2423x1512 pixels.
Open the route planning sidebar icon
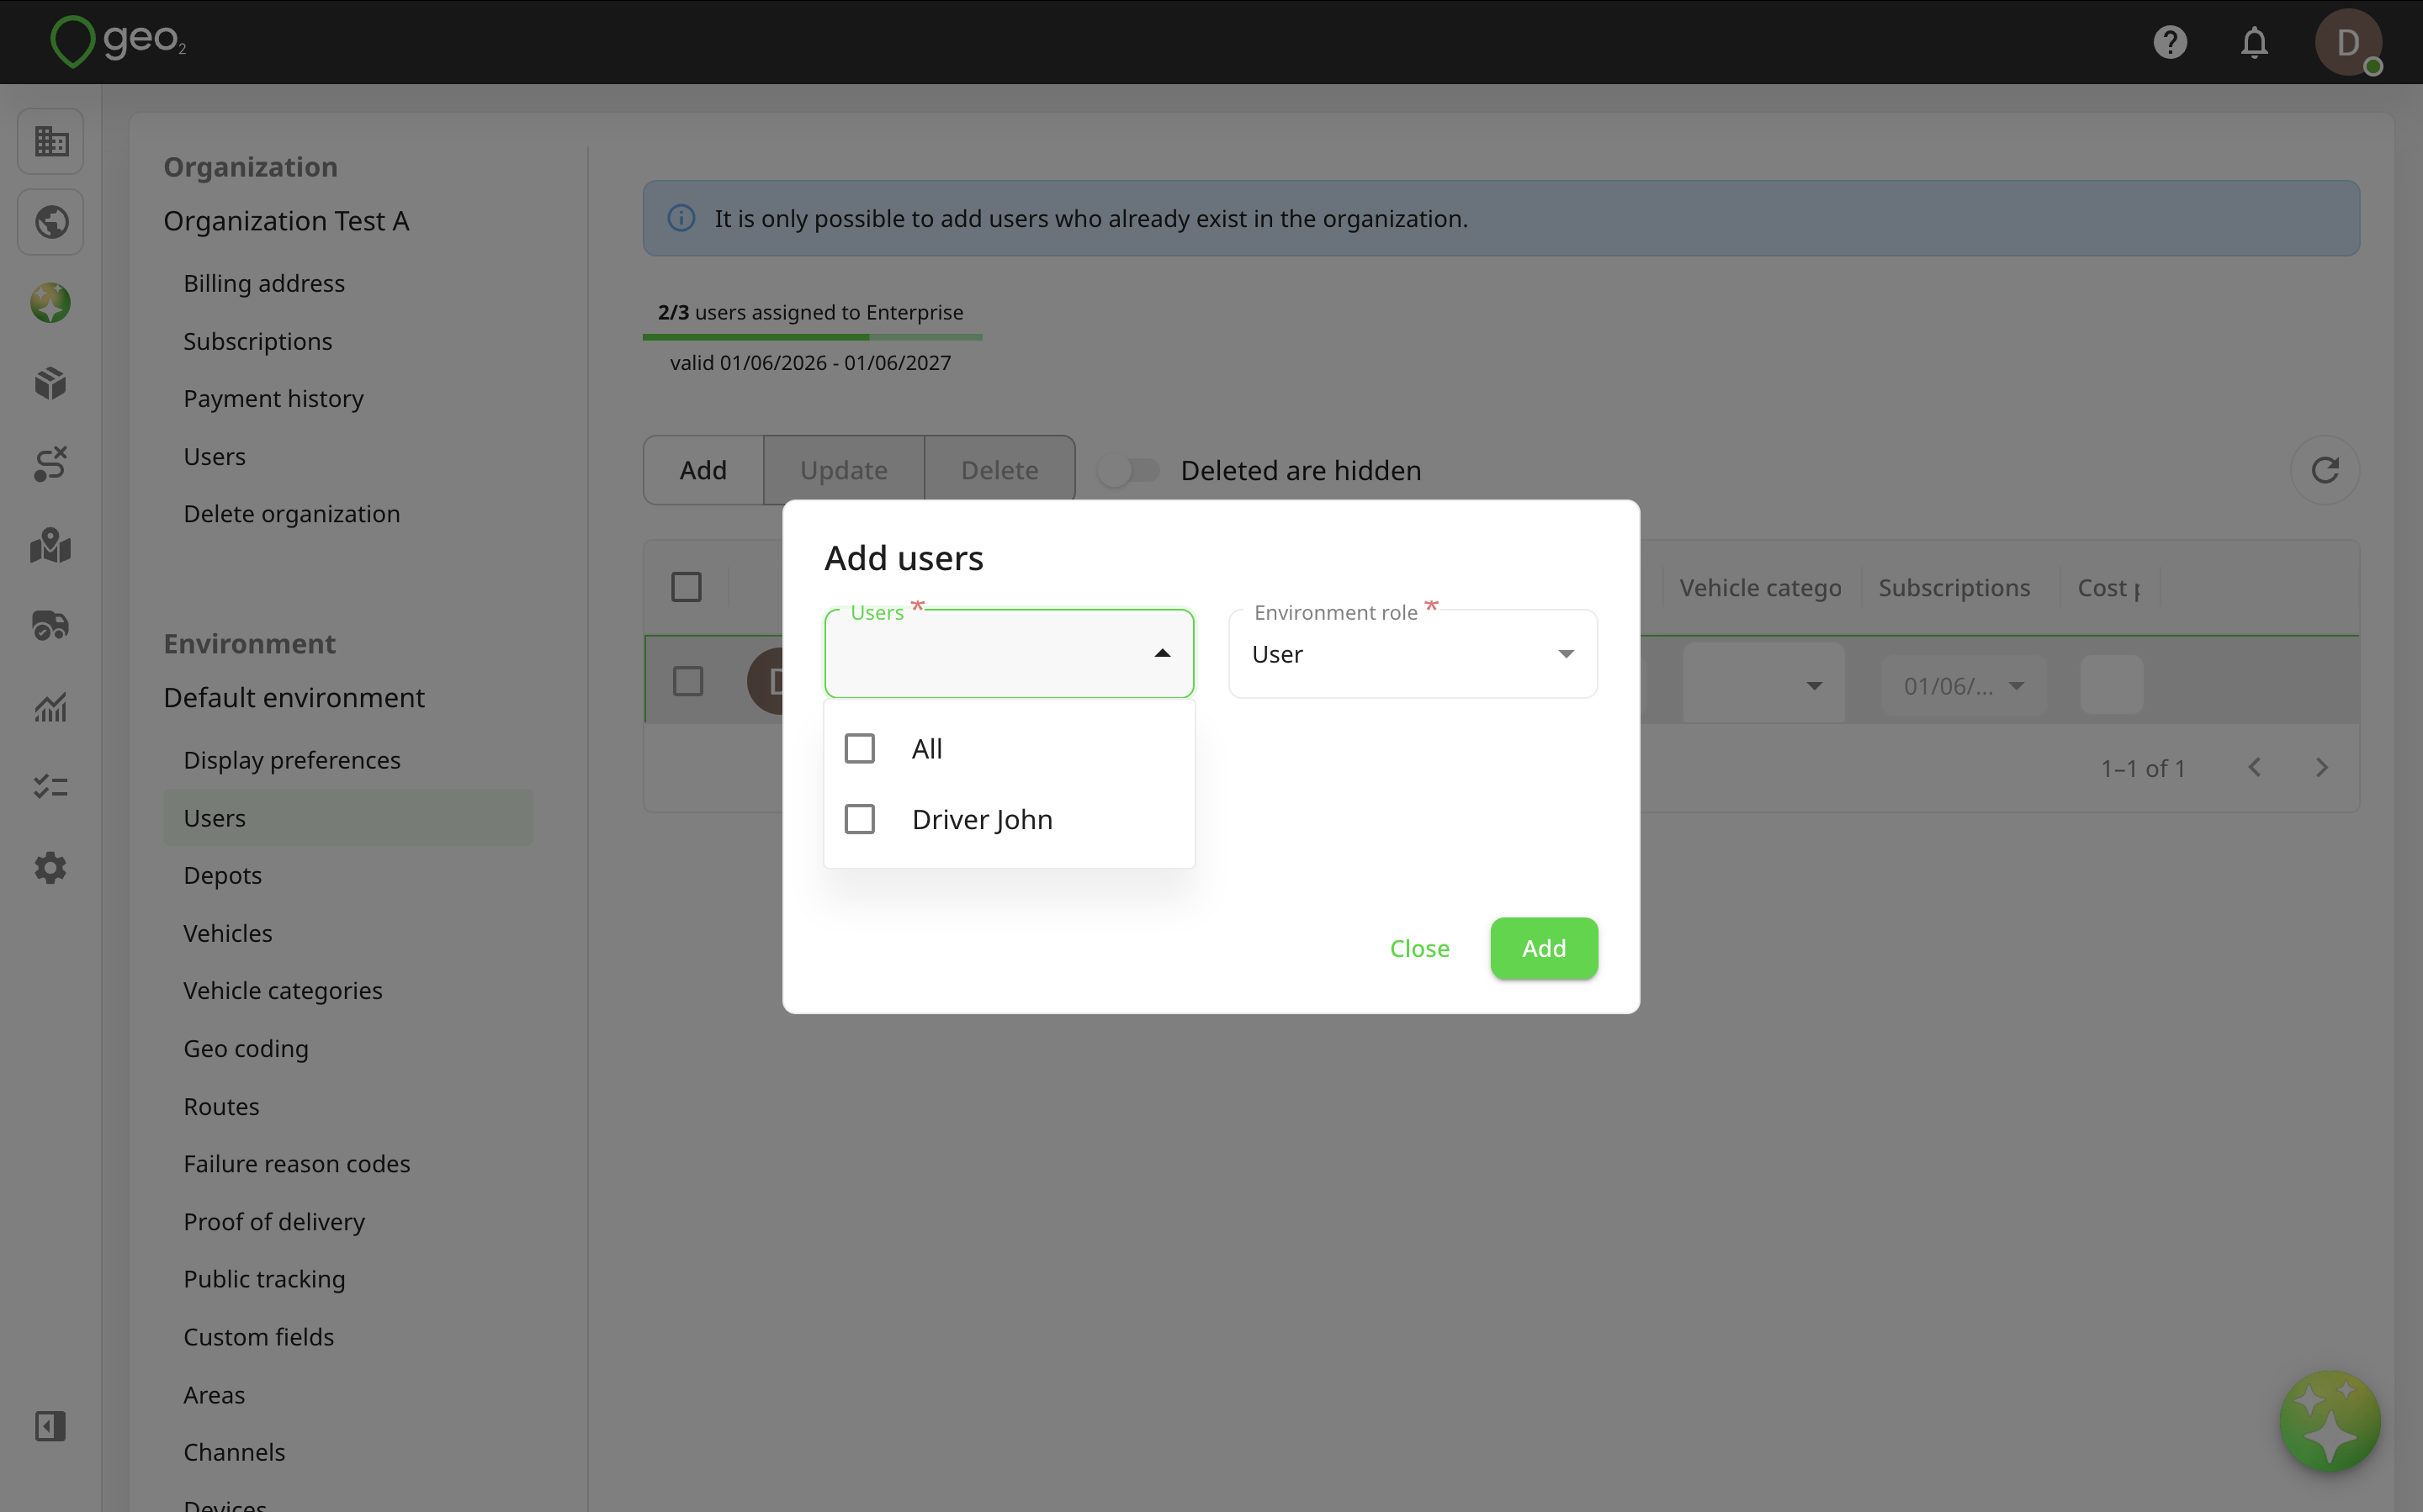tap(50, 464)
